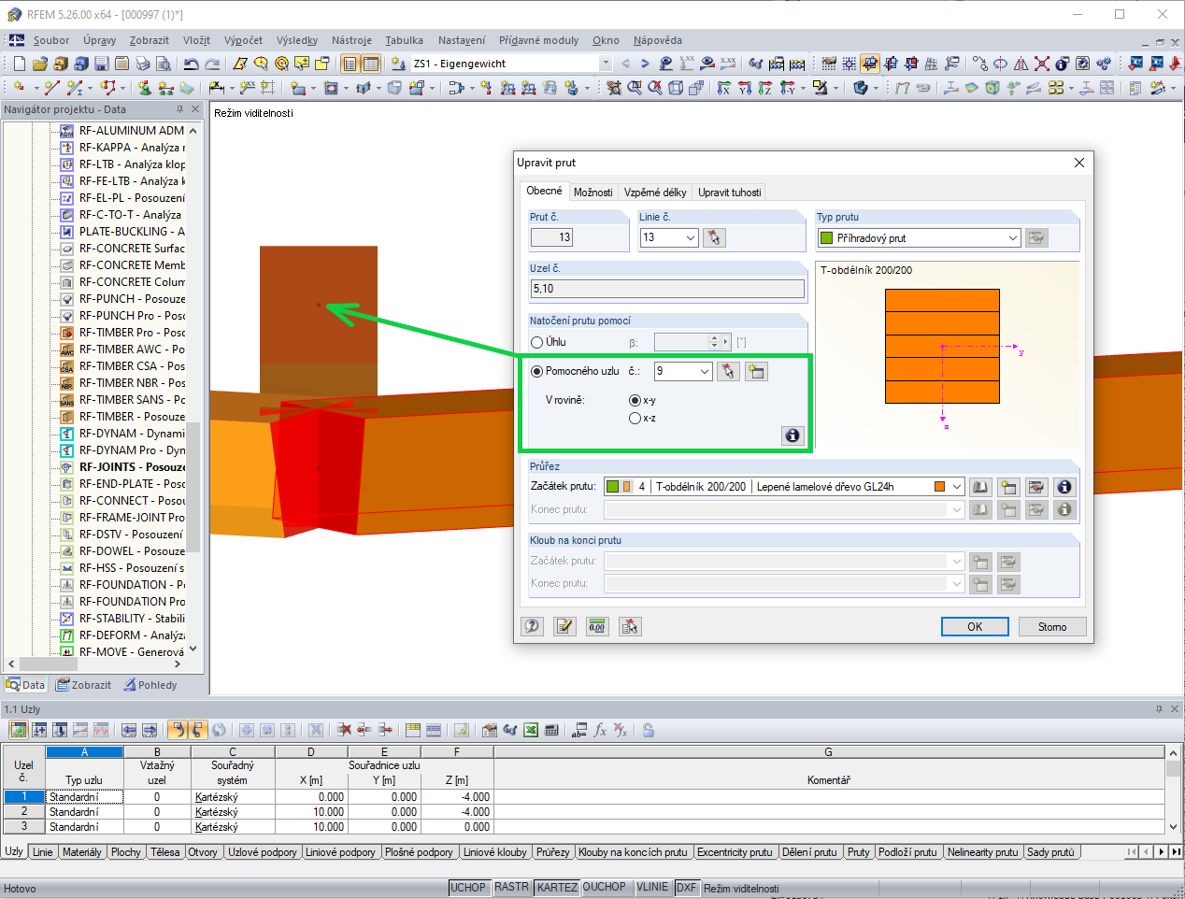Image resolution: width=1185 pixels, height=899 pixels.
Task: Click Storno button in dialog
Action: pyautogui.click(x=1051, y=627)
